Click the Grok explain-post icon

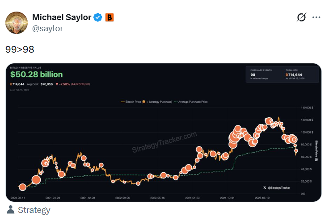(301, 17)
